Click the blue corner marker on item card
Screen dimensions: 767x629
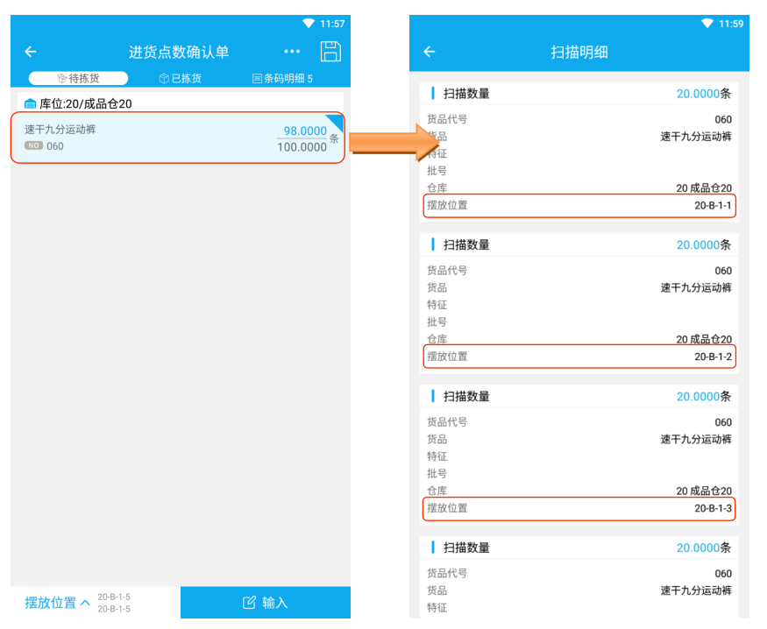click(x=337, y=121)
